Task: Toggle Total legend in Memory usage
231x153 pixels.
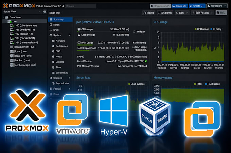Action: 198,84
